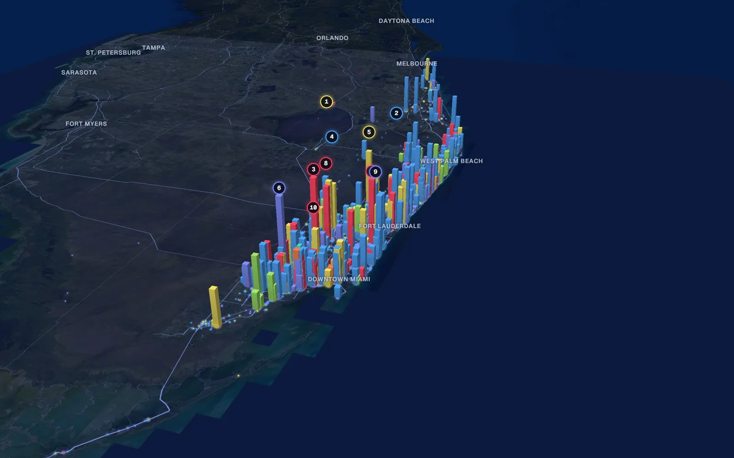
Task: Open the blue marker numbered 4
Action: click(x=332, y=137)
